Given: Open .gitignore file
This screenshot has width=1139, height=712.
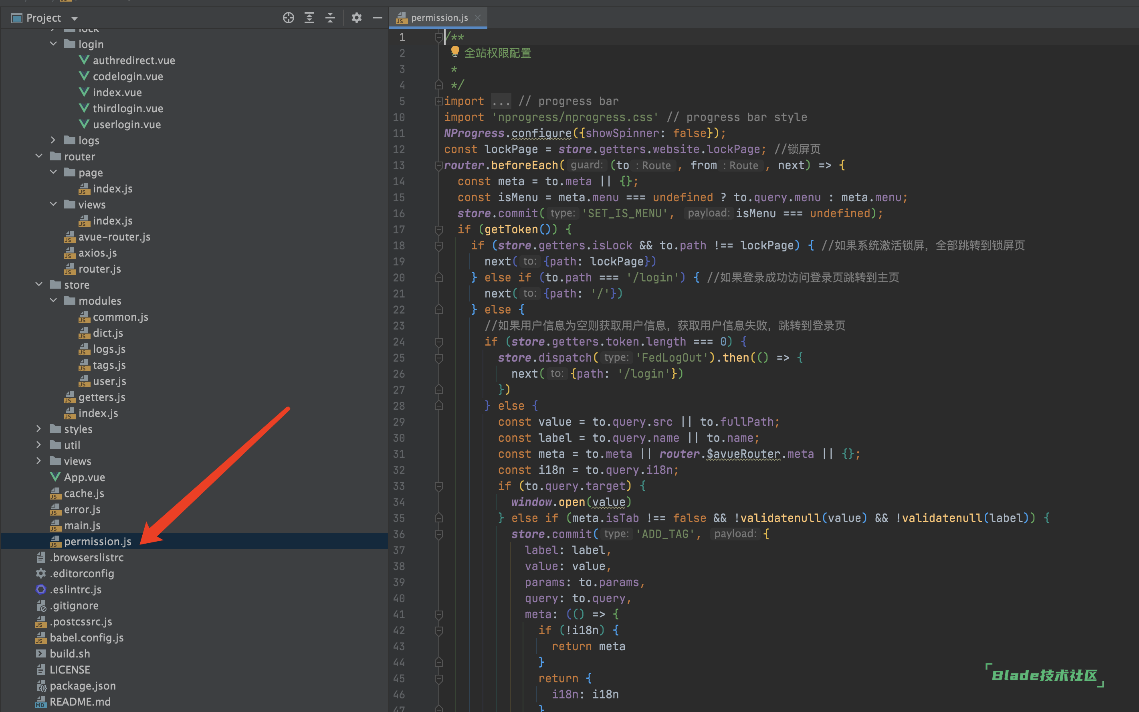Looking at the screenshot, I should (74, 605).
